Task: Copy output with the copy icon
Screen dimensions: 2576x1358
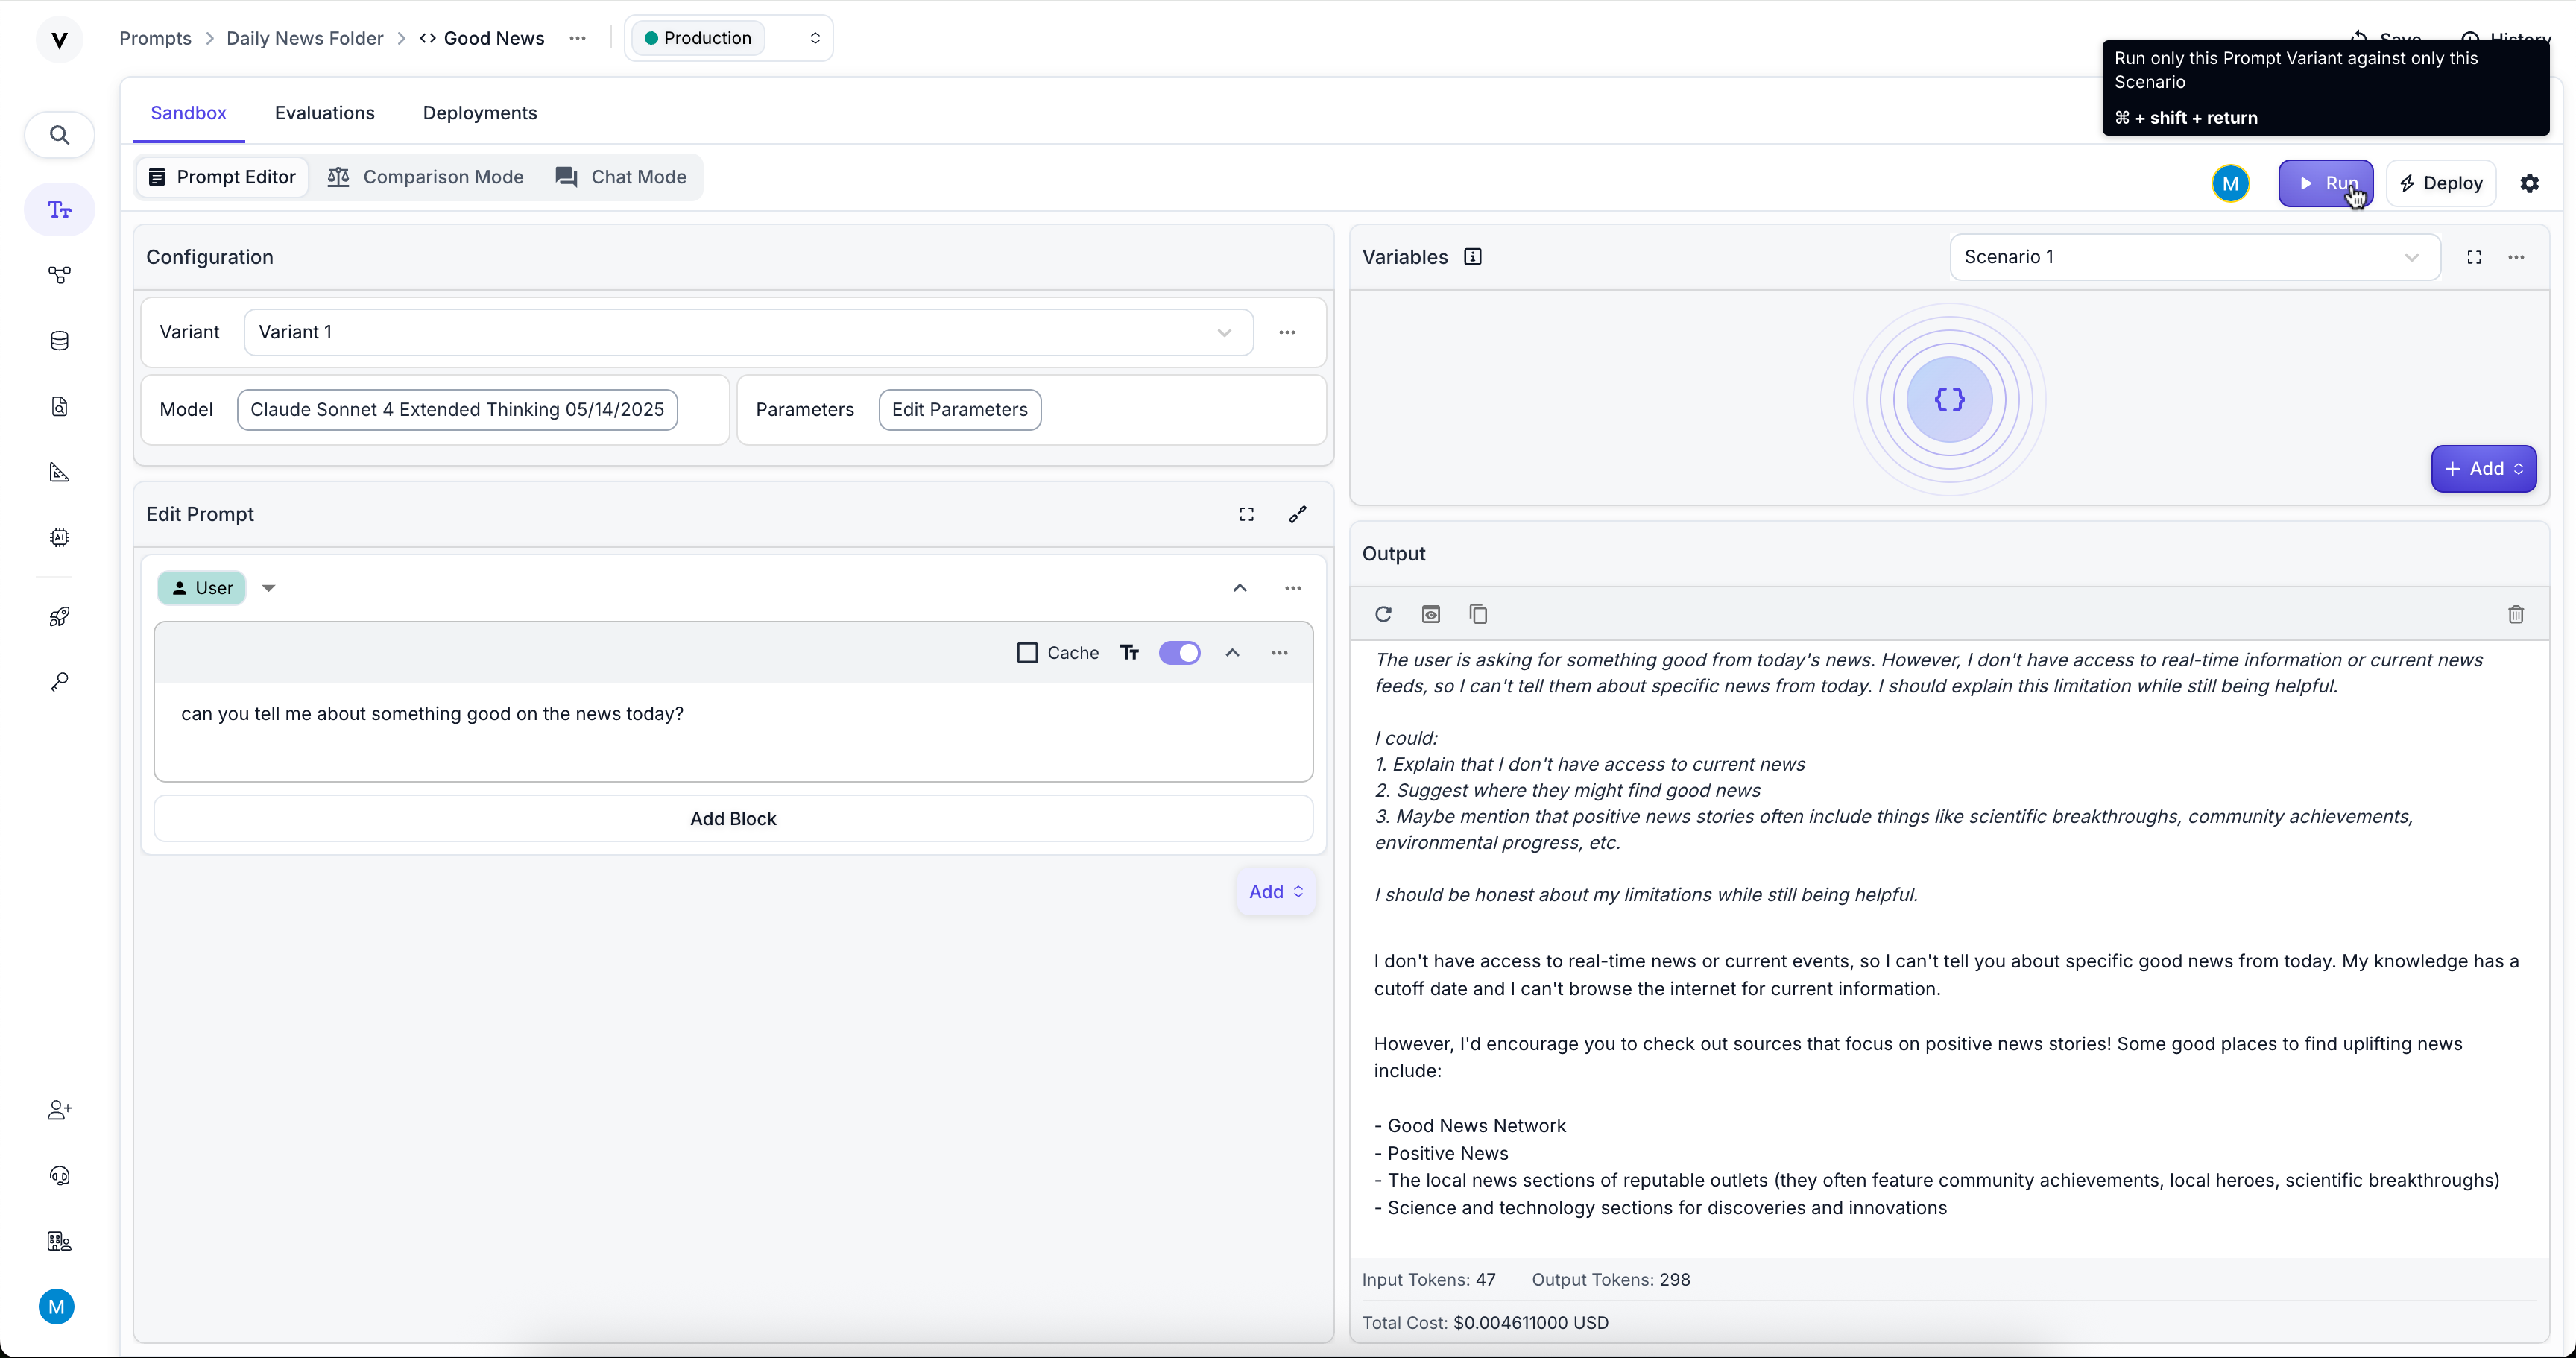Action: point(1478,614)
